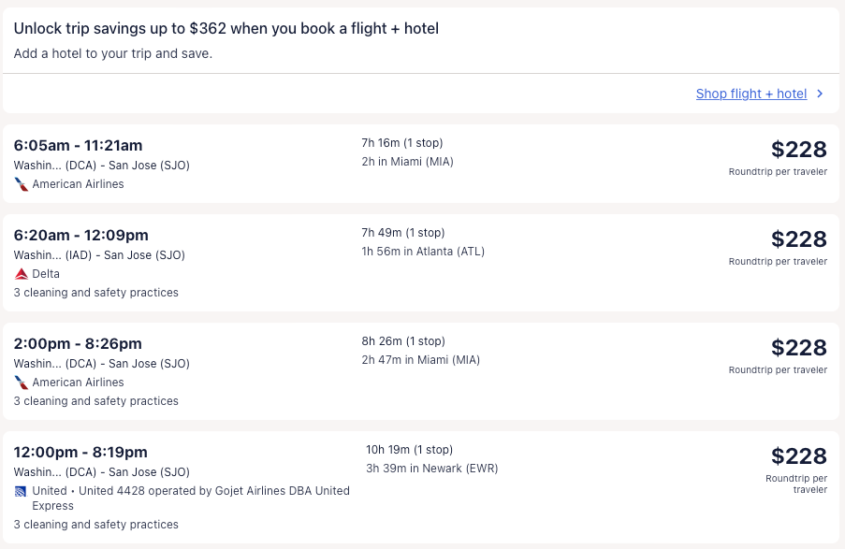845x549 pixels.
Task: Choose the 2:00pm - 8:26pm flight
Action: [78, 343]
